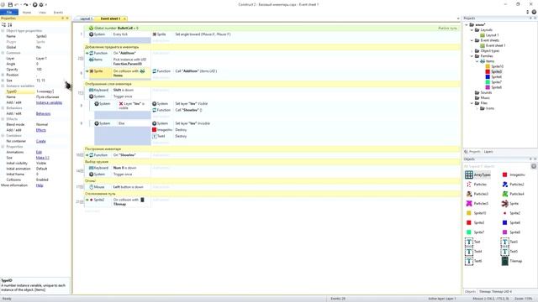Click the Animations Edit link

point(39,152)
